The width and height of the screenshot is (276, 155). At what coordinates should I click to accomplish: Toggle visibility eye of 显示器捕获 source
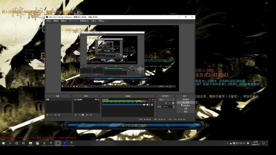(96, 100)
